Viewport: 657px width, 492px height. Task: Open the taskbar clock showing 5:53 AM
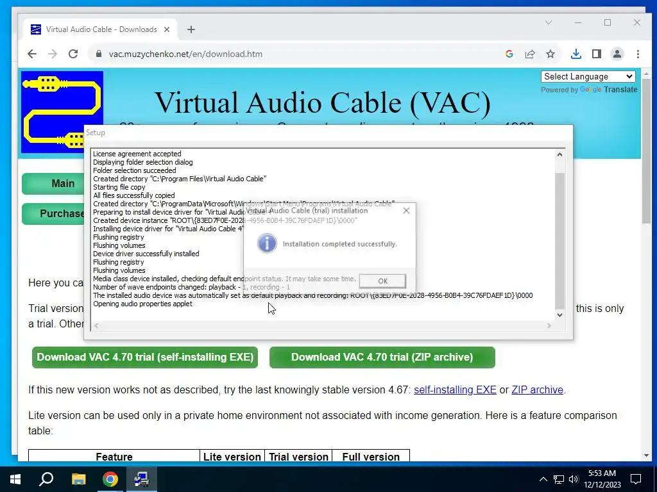(x=602, y=479)
